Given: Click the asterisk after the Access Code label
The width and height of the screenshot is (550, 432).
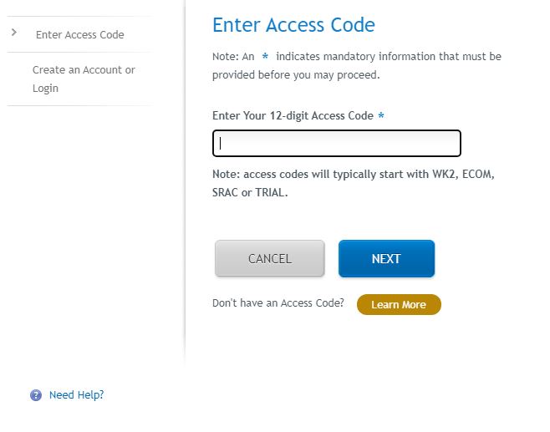Looking at the screenshot, I should click(381, 115).
